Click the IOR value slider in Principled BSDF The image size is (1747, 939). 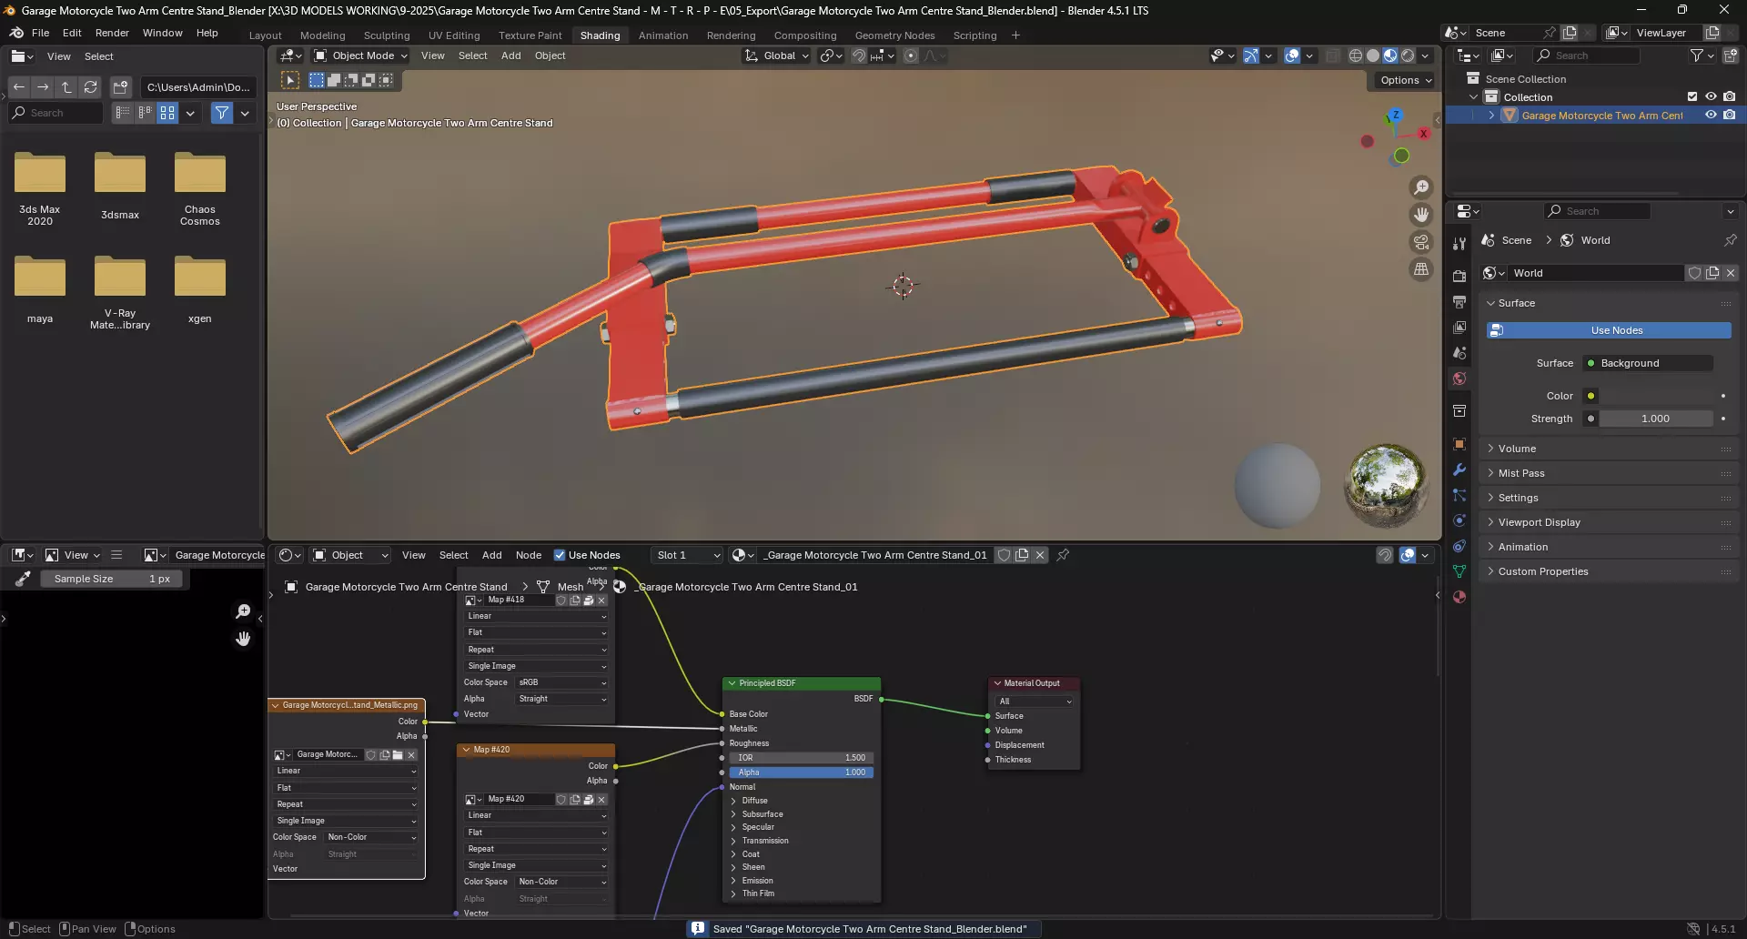801,758
